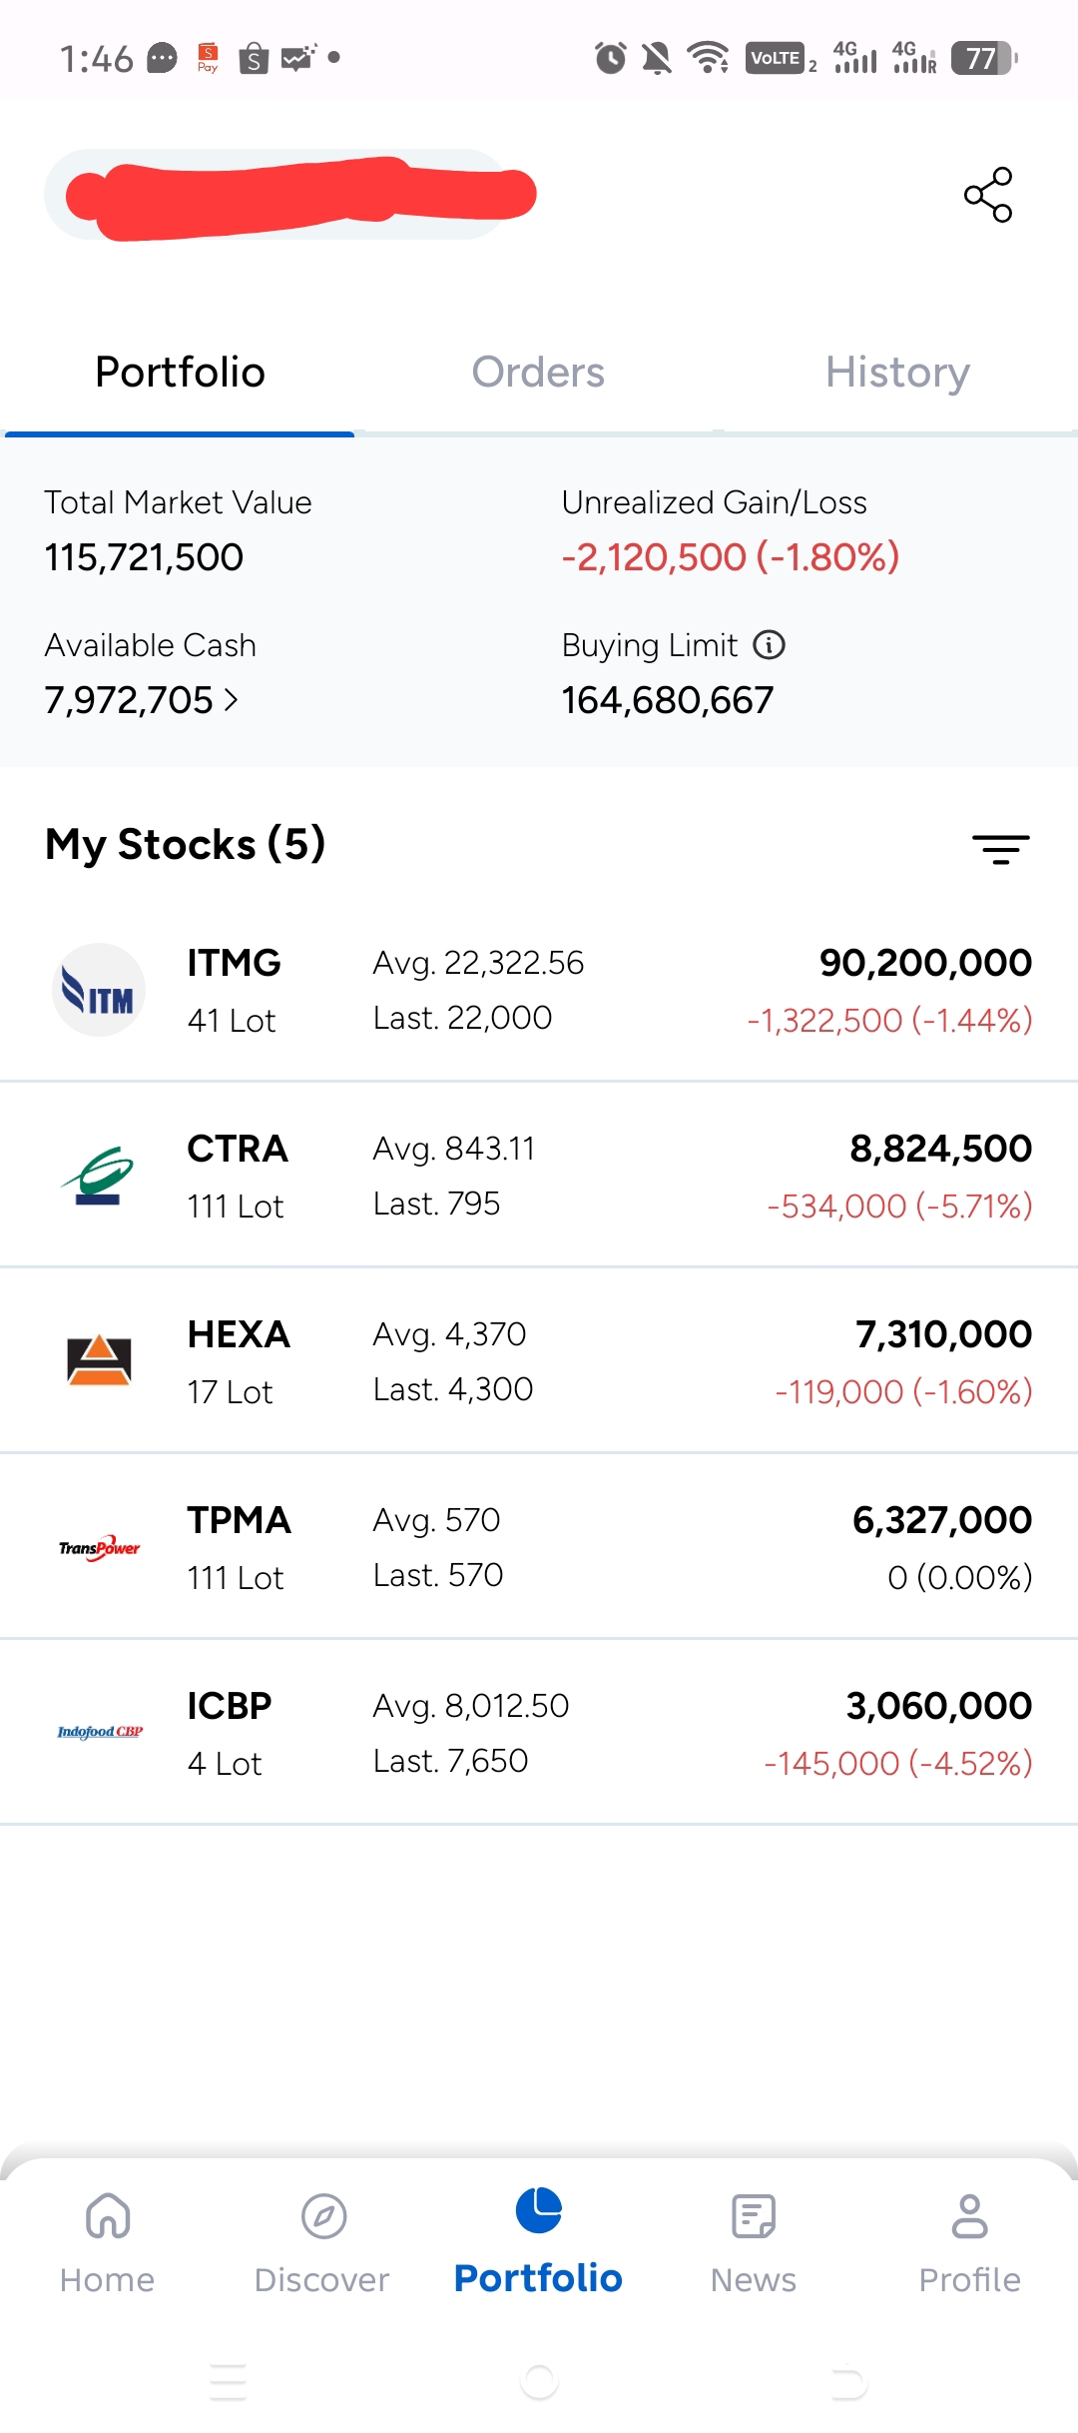Open TPMA stock holding row
Image resolution: width=1078 pixels, height=2433 pixels.
pyautogui.click(x=539, y=1547)
